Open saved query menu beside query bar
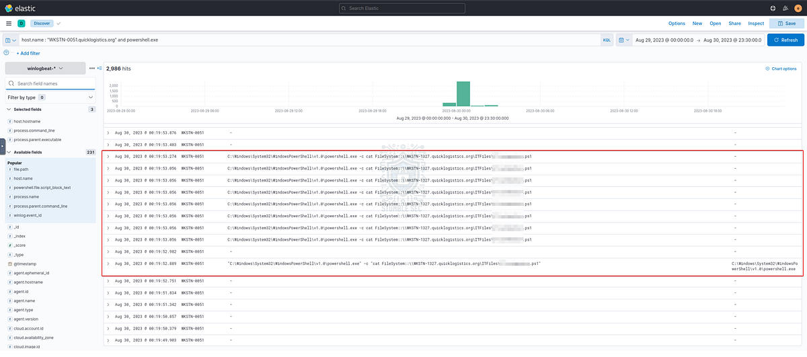The height and width of the screenshot is (357, 807). coord(10,40)
